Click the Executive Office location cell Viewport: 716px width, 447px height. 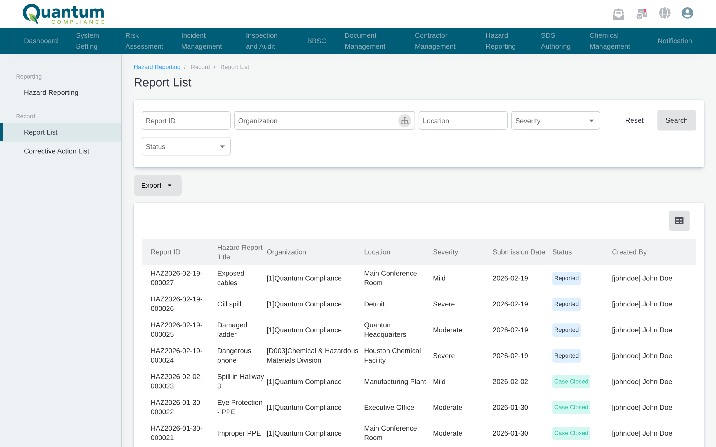pyautogui.click(x=389, y=407)
